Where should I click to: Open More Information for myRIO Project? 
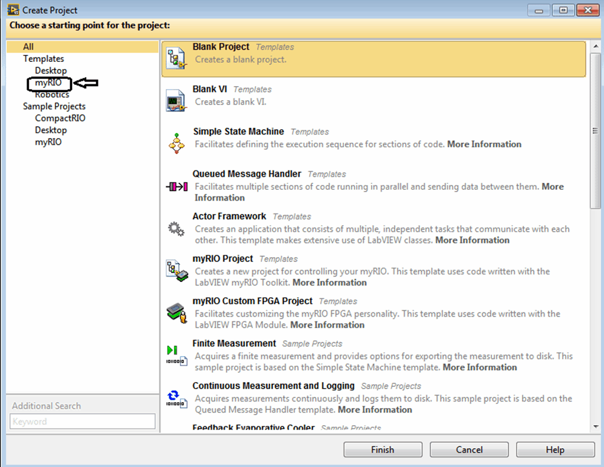[330, 282]
